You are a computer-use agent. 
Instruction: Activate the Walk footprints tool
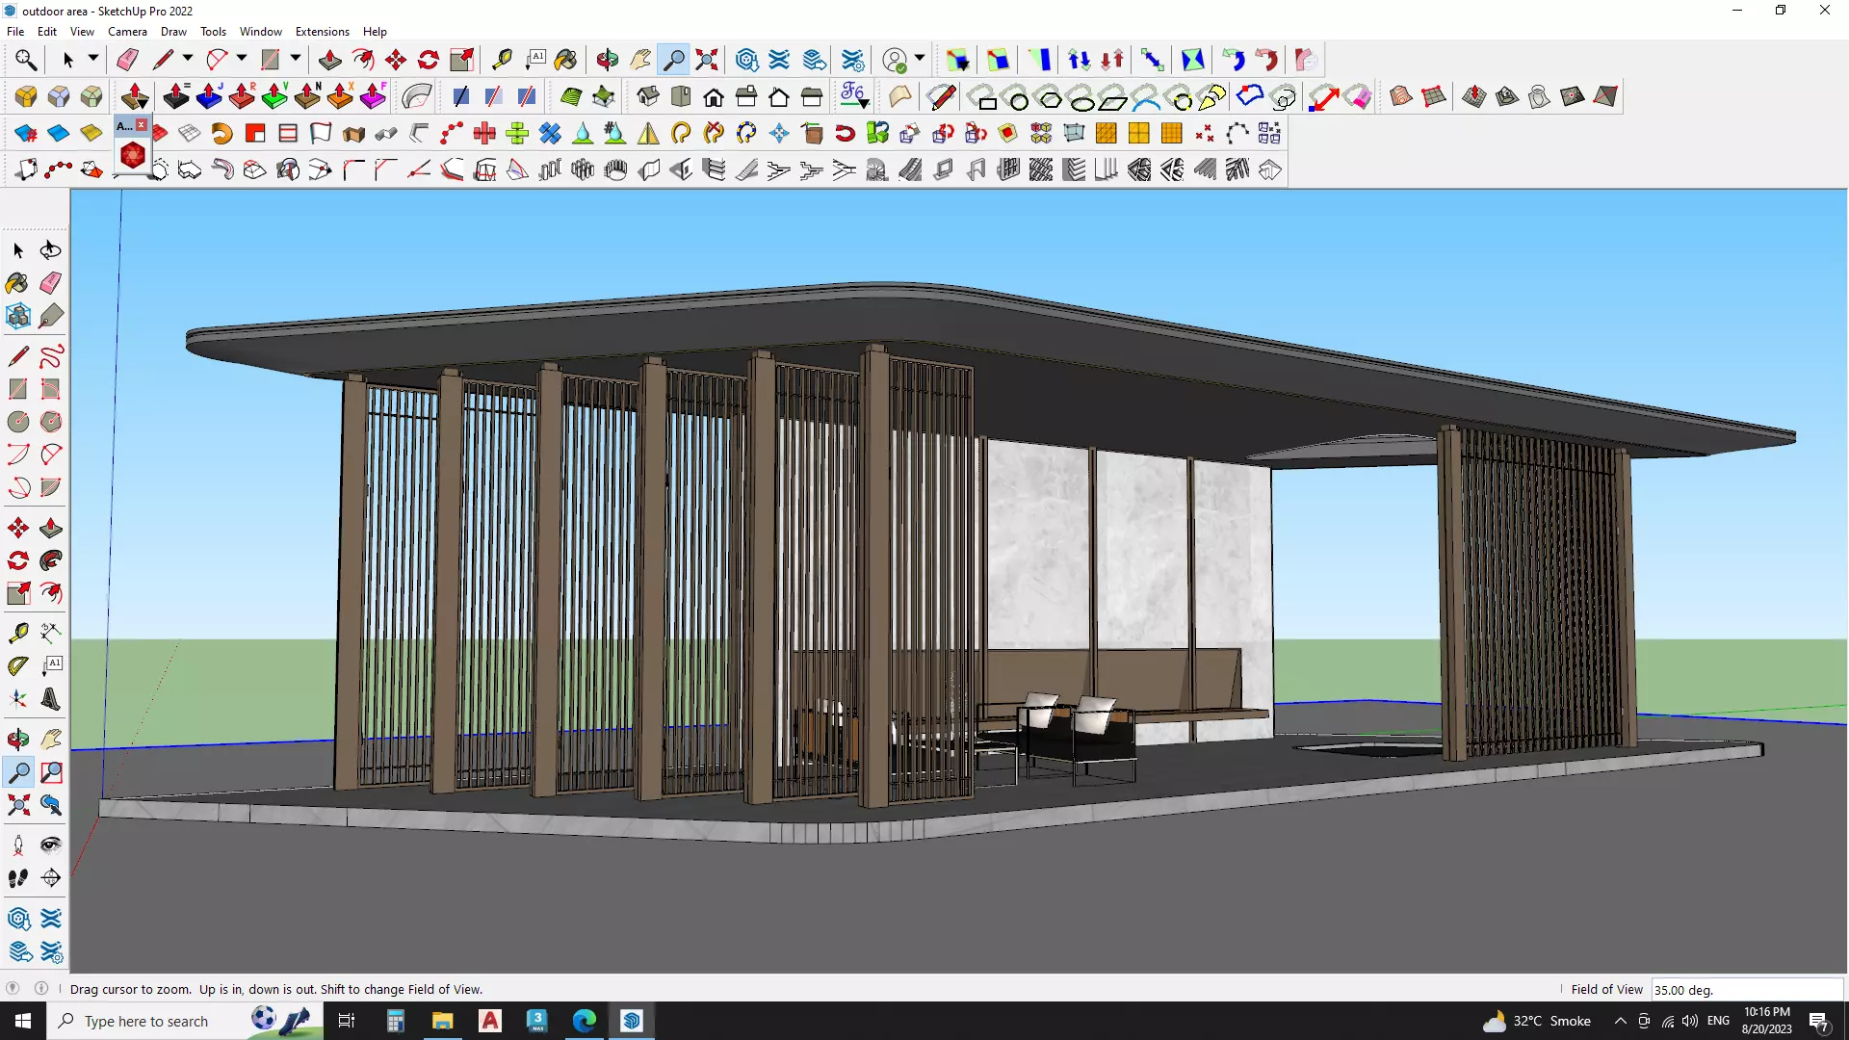point(17,878)
